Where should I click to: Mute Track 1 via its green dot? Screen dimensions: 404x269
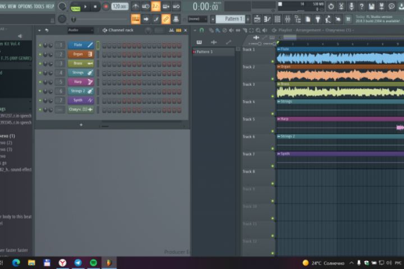273,62
